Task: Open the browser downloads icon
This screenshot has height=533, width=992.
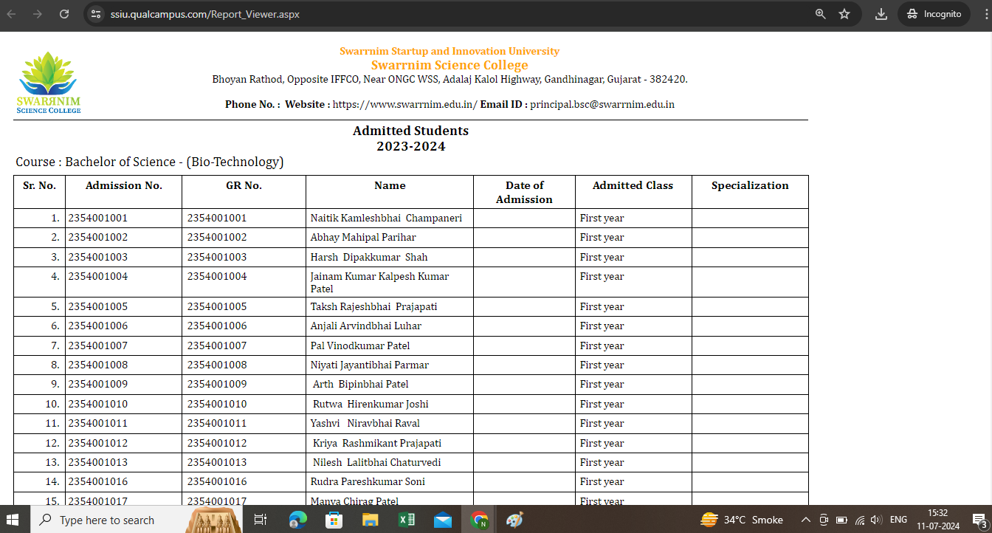Action: pyautogui.click(x=881, y=14)
